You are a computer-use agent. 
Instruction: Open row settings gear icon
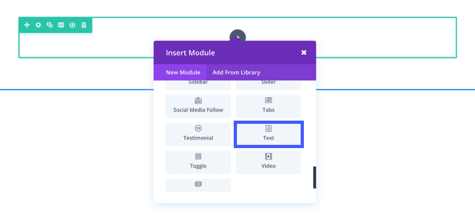pyautogui.click(x=38, y=25)
